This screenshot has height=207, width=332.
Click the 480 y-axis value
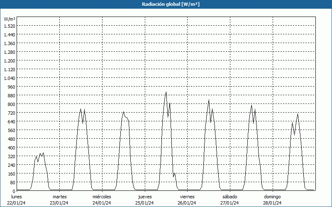(x=12, y=139)
